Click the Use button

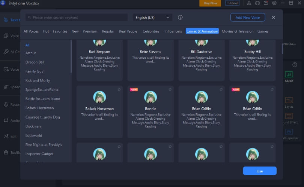tap(260, 171)
